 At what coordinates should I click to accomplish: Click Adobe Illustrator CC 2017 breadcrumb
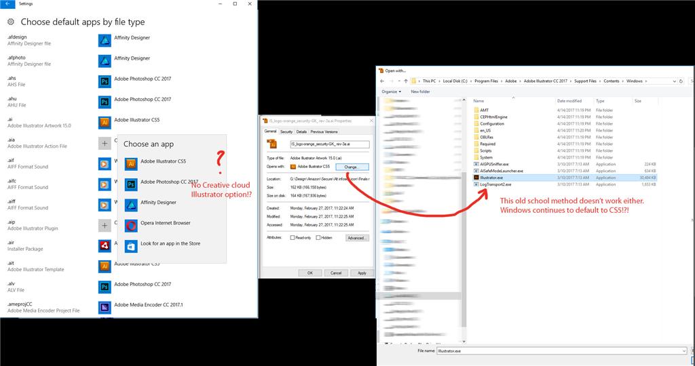pos(545,81)
